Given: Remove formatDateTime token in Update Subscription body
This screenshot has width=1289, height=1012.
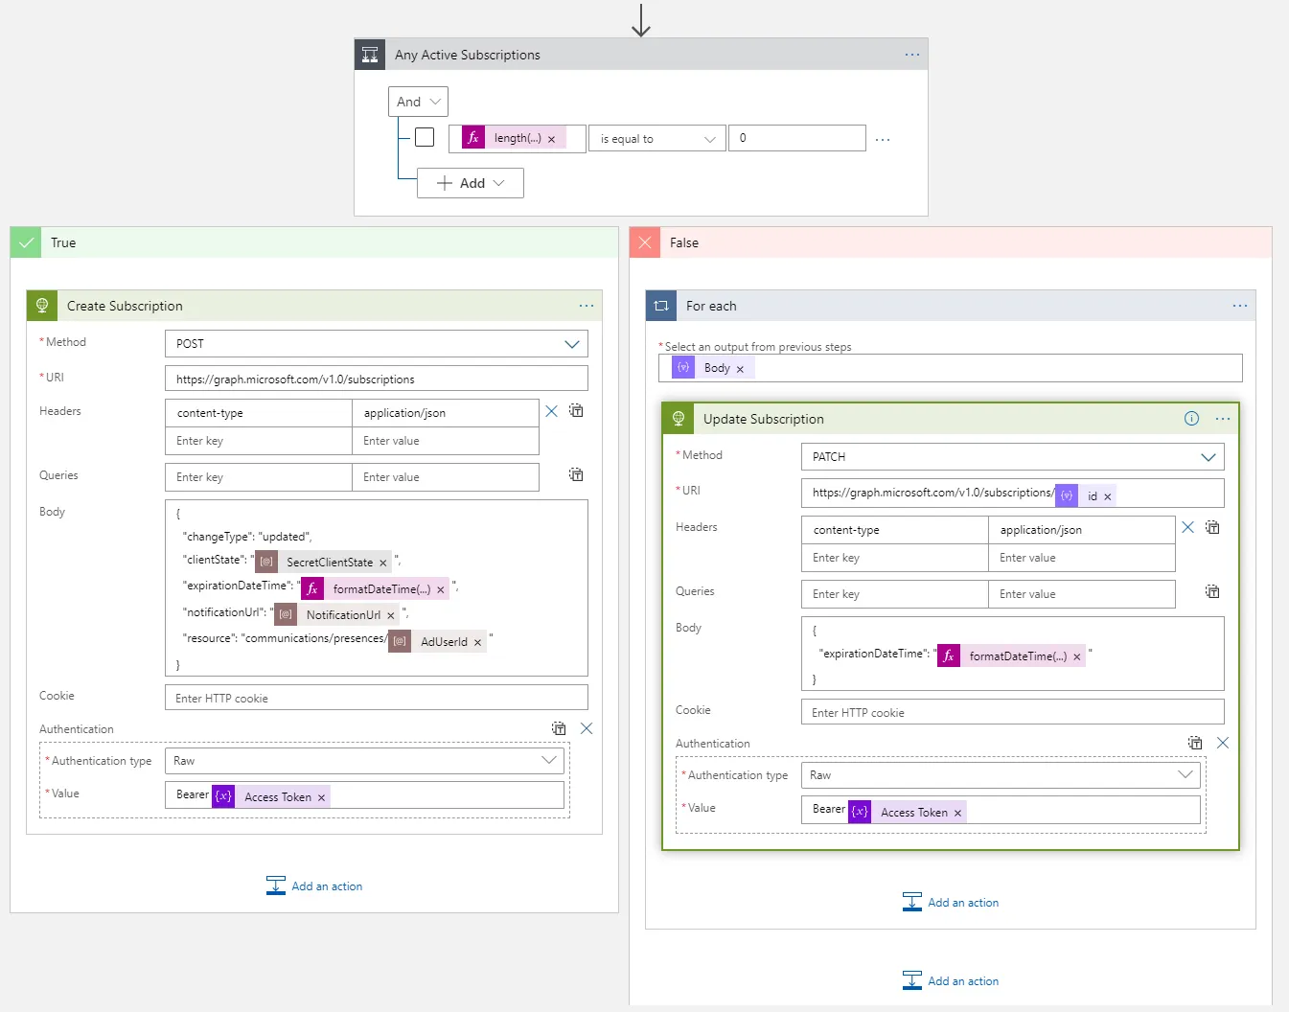Looking at the screenshot, I should click(1076, 656).
